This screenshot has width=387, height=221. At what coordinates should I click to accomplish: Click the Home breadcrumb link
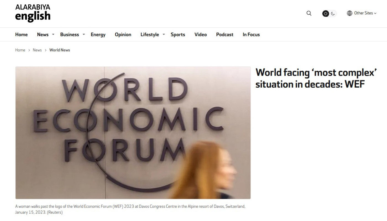[x=20, y=50]
